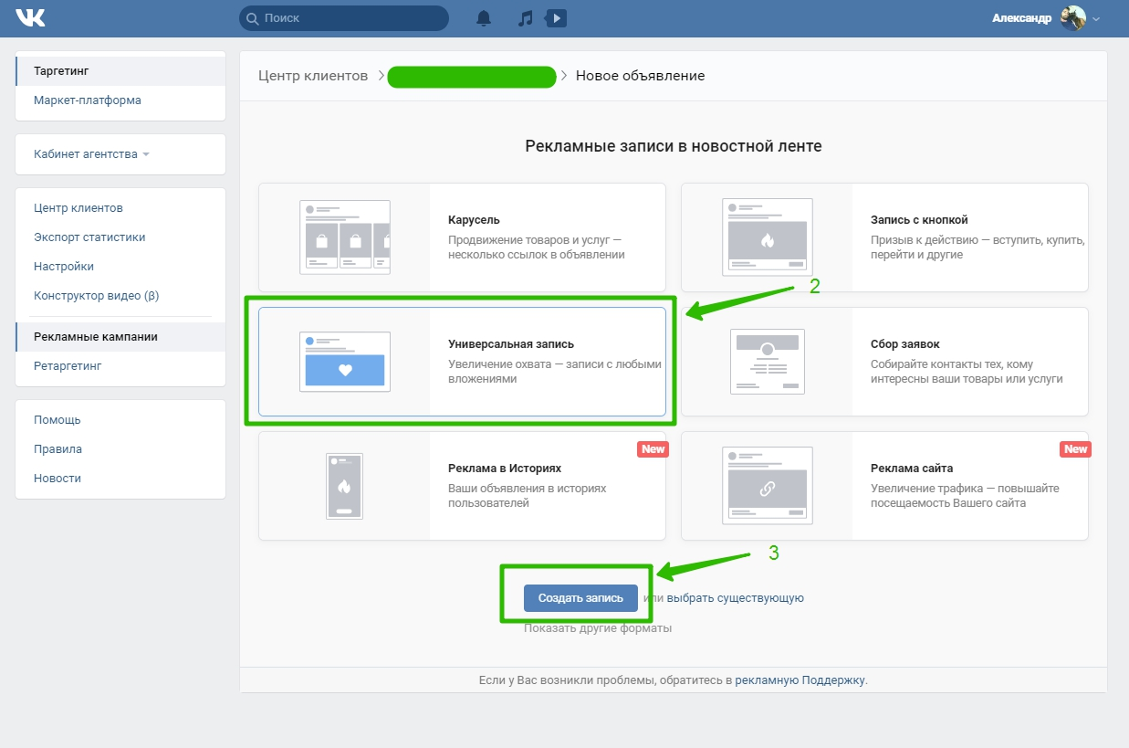
Task: Click into the 'Поиск' search field
Action: 351,18
